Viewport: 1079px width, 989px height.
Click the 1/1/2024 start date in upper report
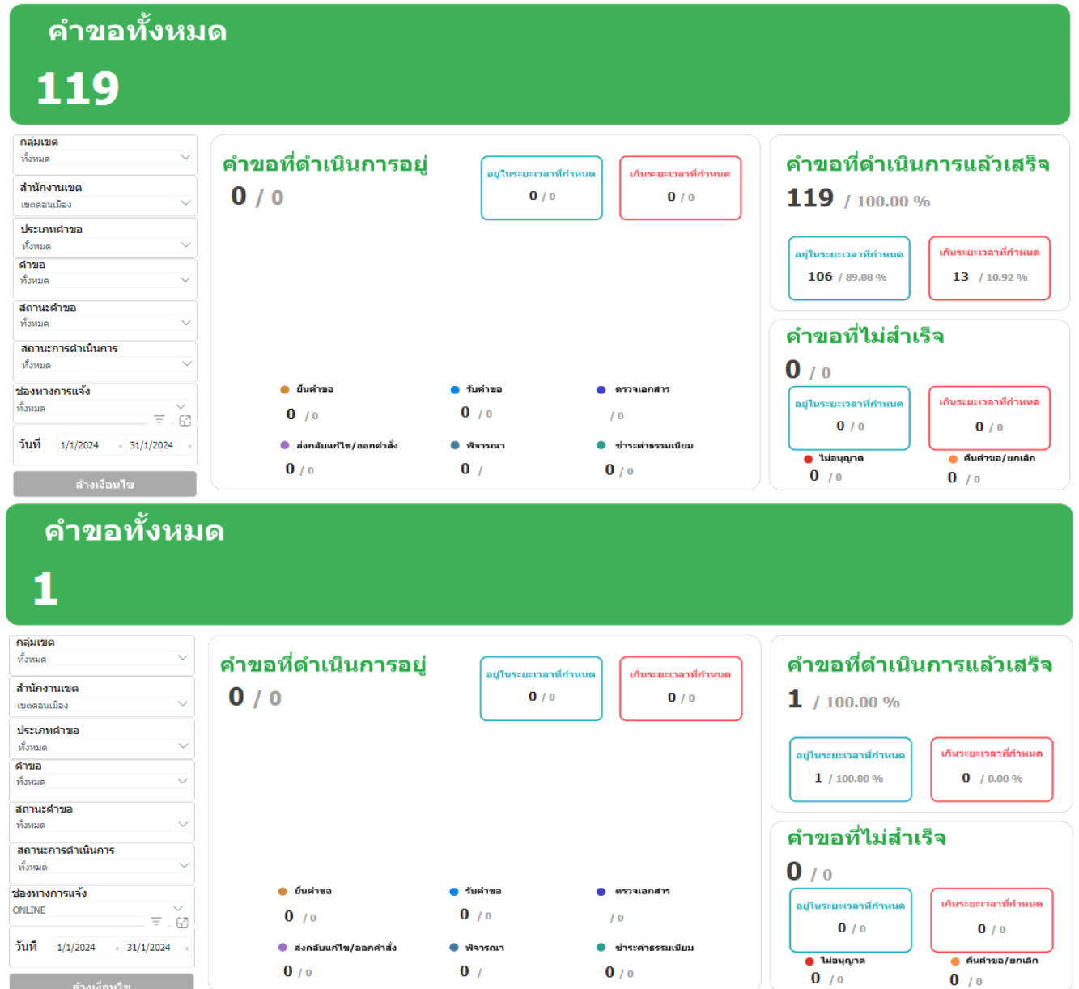tap(80, 445)
